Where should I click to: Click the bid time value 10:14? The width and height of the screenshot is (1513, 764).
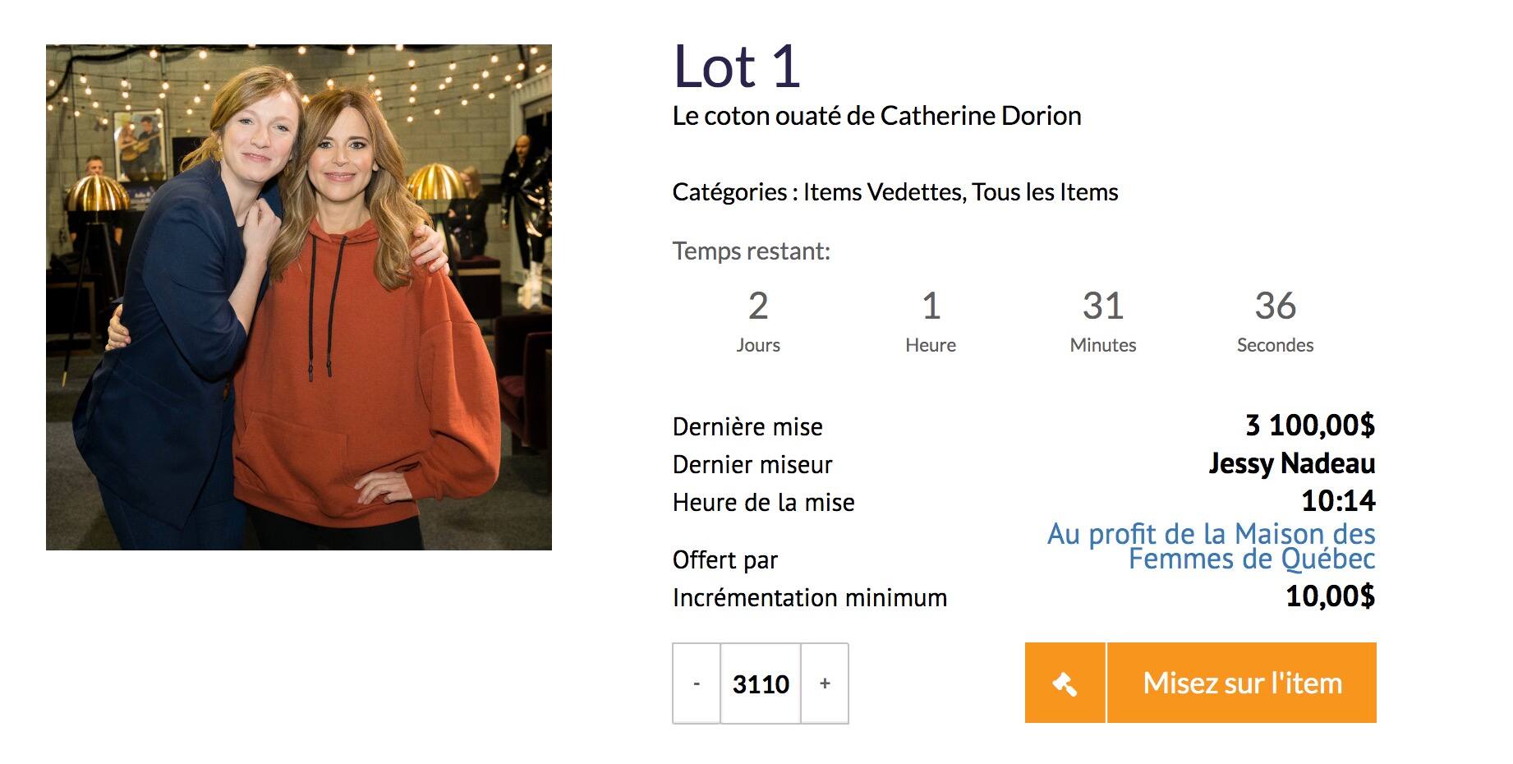click(1338, 501)
